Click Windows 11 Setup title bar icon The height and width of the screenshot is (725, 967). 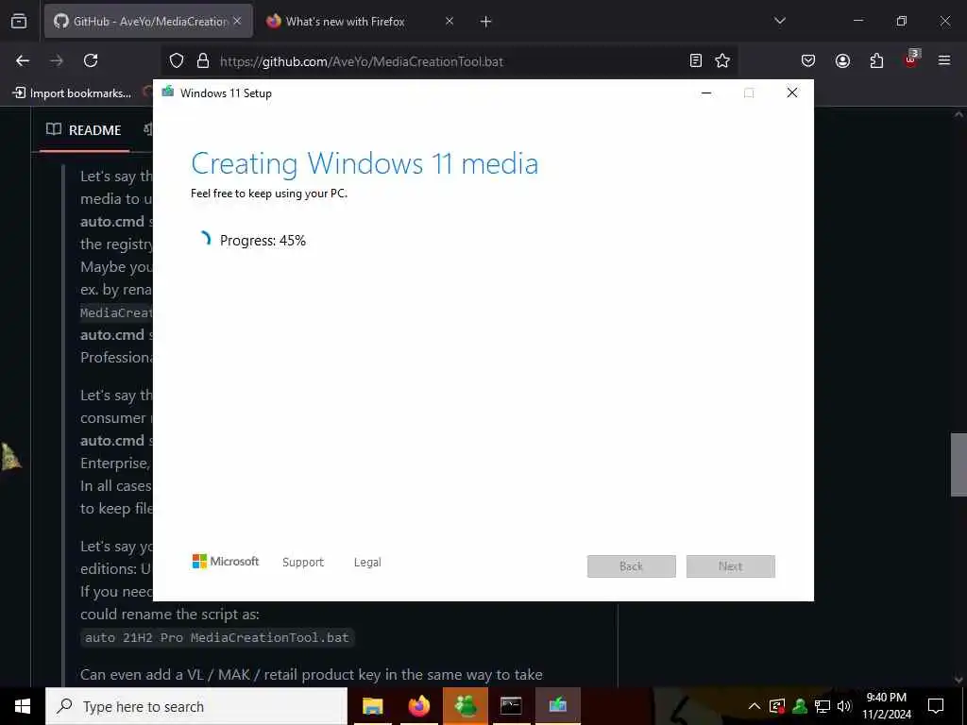(168, 93)
